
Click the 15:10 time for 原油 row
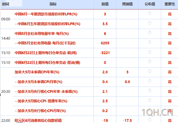tap(6, 63)
